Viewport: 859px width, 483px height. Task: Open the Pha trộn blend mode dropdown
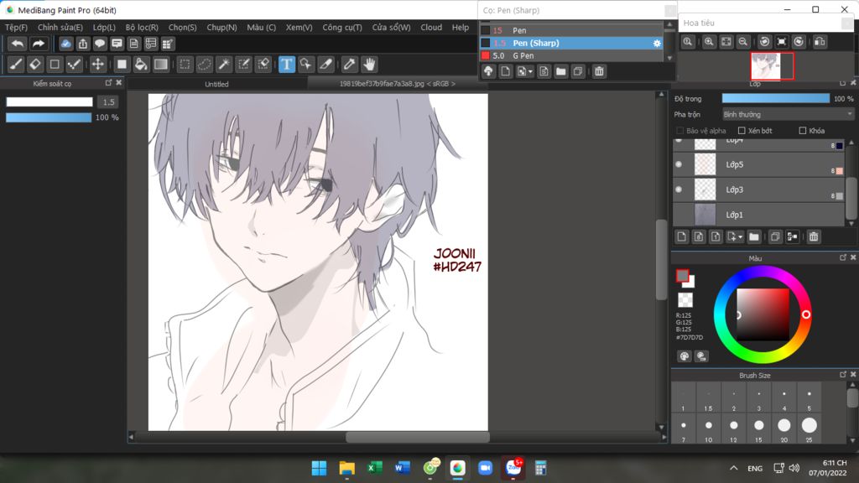point(788,114)
